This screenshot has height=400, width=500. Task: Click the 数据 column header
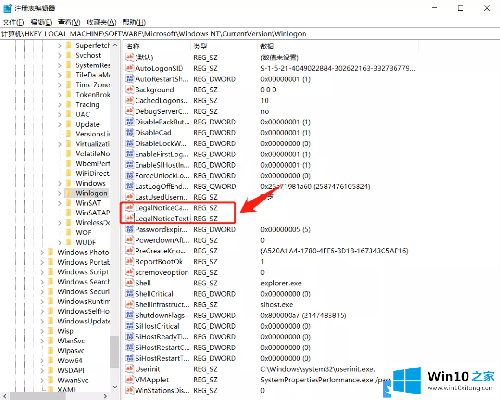pos(338,46)
